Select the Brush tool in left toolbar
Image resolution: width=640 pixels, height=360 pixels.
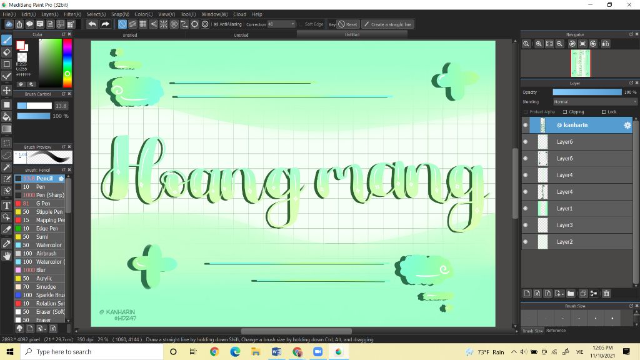(6, 39)
